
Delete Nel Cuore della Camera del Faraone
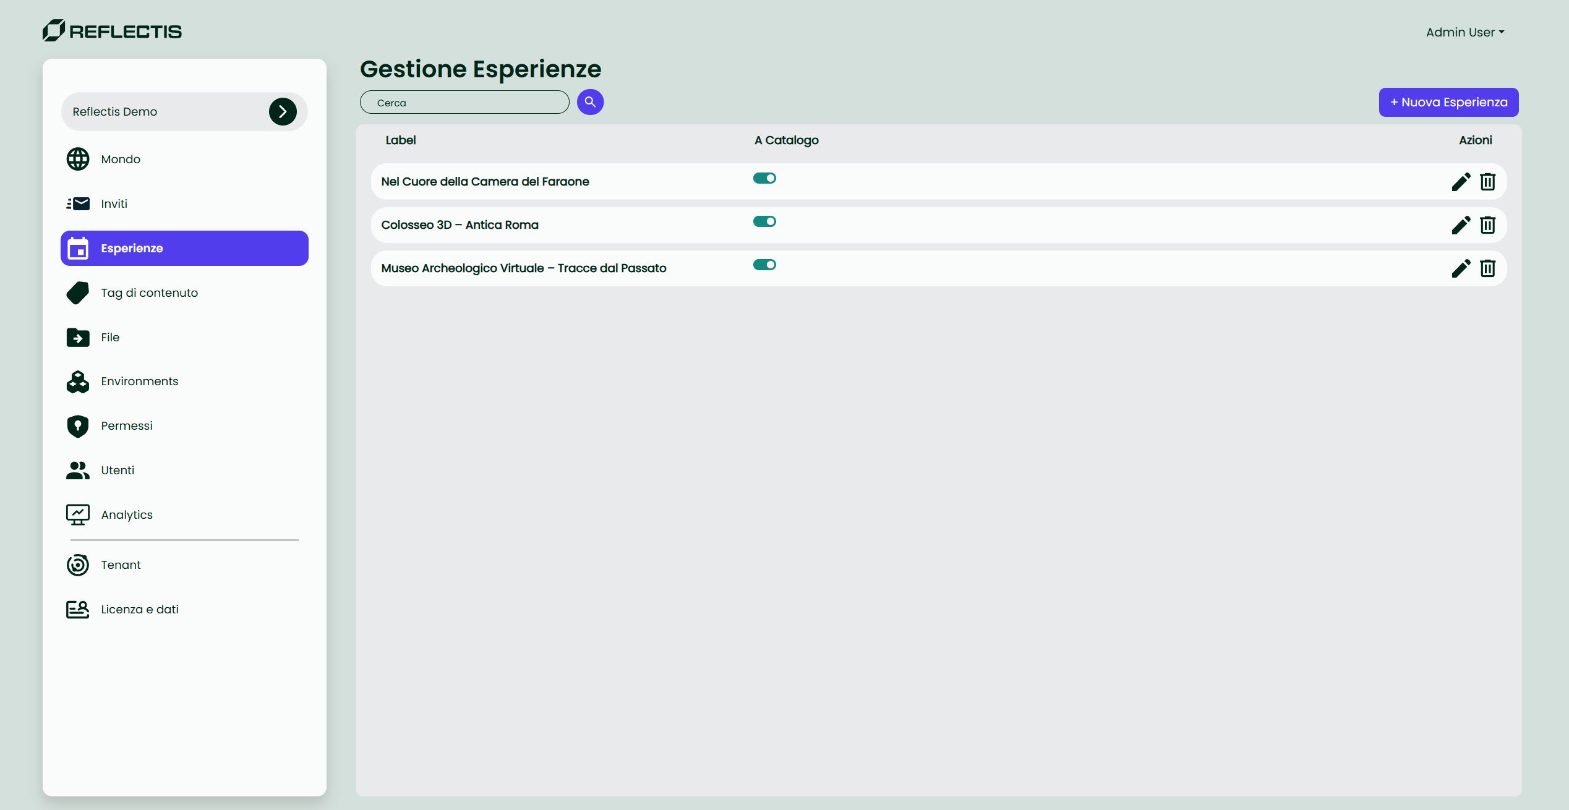1489,181
